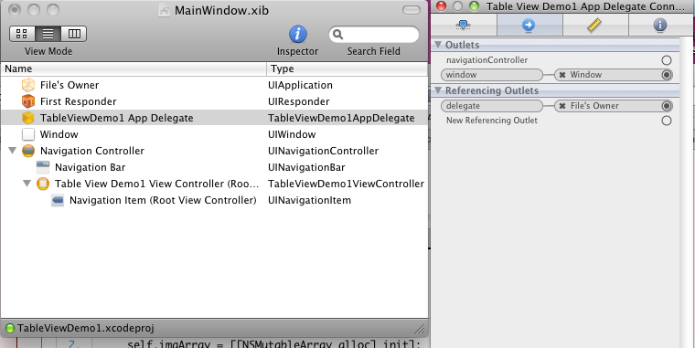This screenshot has height=348, width=695.
Task: Click the navigationController outlet label
Action: 486,60
